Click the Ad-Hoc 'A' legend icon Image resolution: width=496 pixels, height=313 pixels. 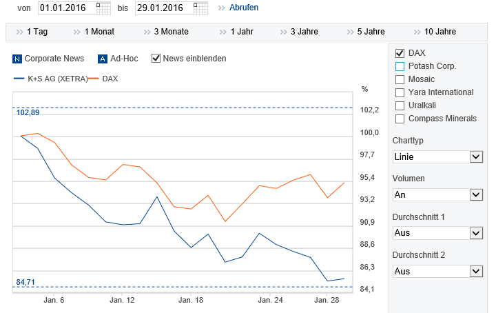(103, 59)
